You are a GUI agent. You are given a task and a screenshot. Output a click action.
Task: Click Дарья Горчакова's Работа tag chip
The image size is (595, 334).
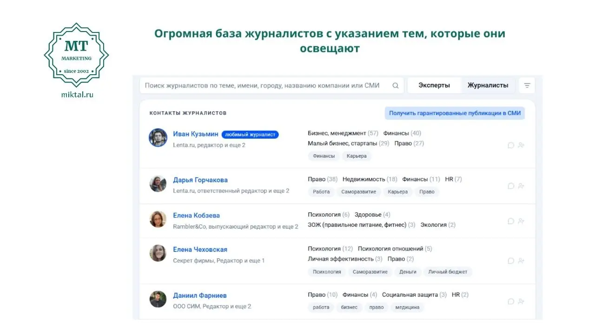[322, 192]
